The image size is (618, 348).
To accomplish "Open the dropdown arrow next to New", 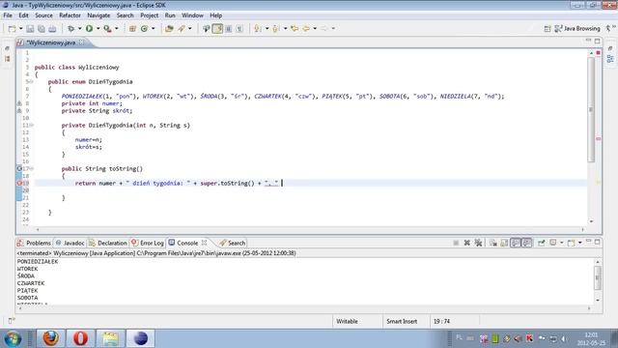I will pos(21,29).
